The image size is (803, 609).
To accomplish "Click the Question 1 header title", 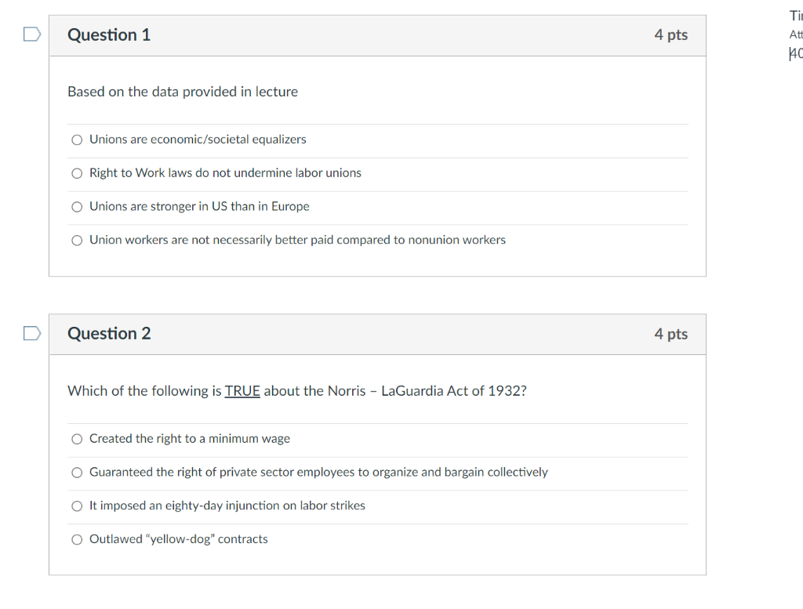I will pos(109,34).
